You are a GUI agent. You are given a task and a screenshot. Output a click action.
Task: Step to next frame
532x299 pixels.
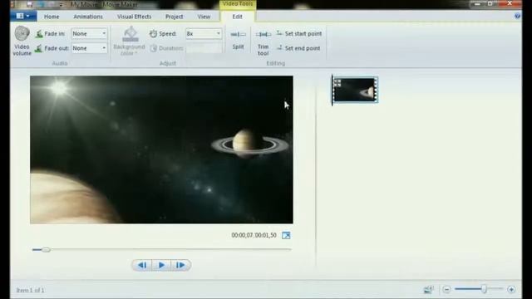180,265
